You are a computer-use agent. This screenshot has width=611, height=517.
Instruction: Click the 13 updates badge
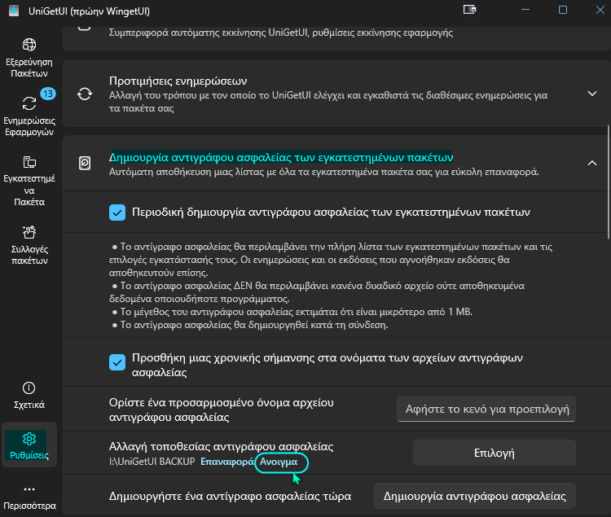tap(48, 94)
